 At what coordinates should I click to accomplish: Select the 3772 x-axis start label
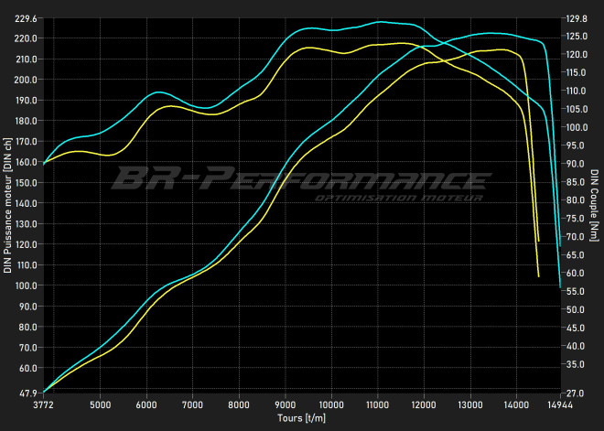pos(43,404)
